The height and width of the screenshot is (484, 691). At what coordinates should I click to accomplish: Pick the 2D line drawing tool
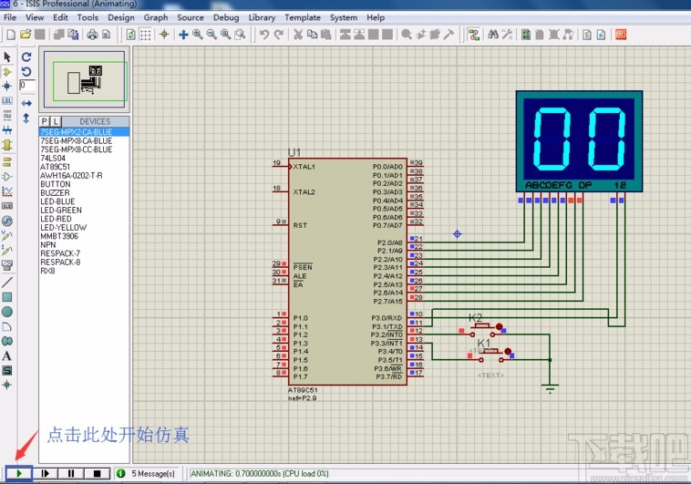pyautogui.click(x=7, y=283)
